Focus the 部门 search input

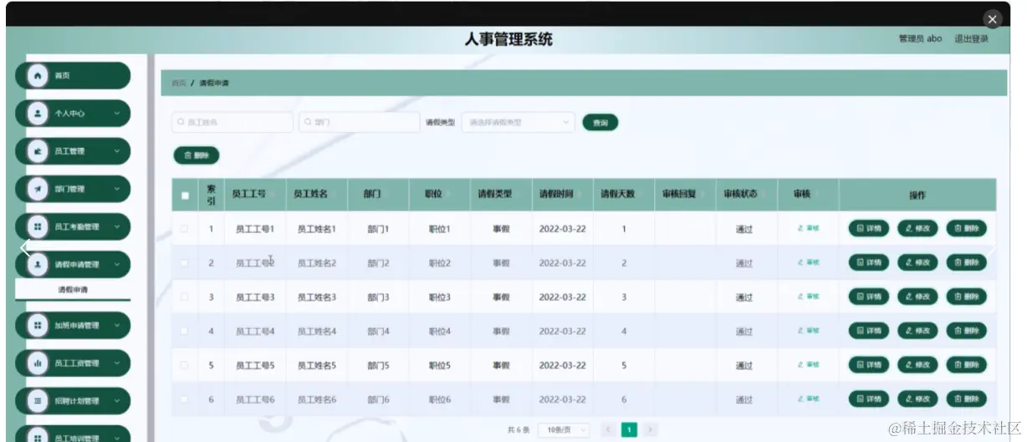[359, 122]
